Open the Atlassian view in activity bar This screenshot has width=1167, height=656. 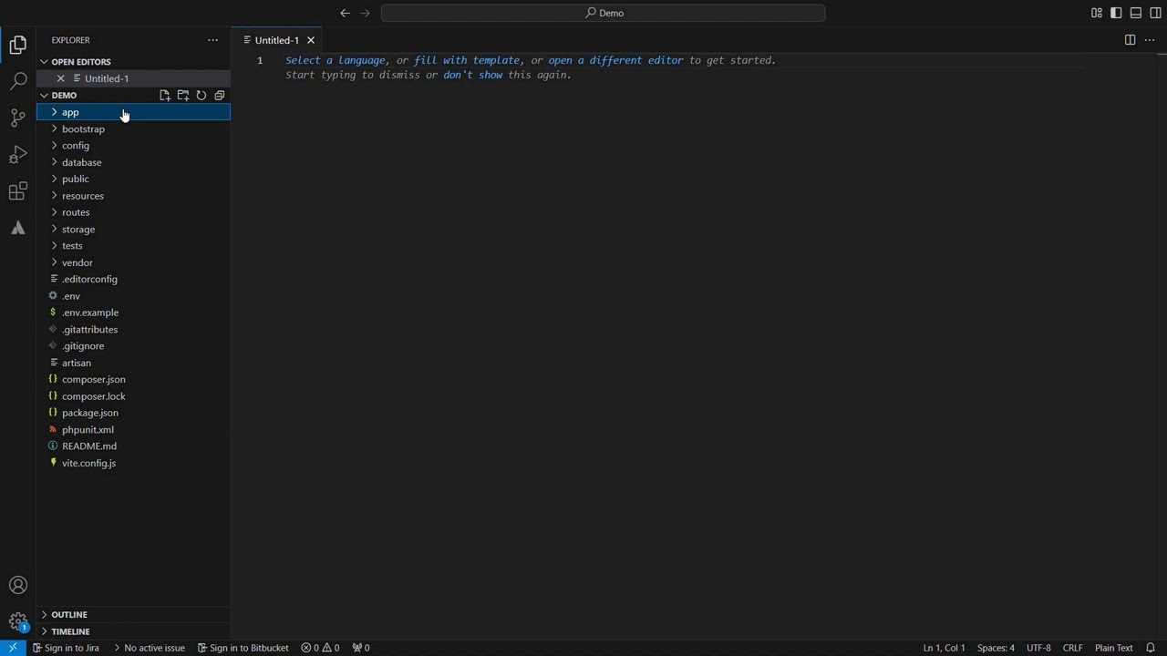(x=18, y=228)
